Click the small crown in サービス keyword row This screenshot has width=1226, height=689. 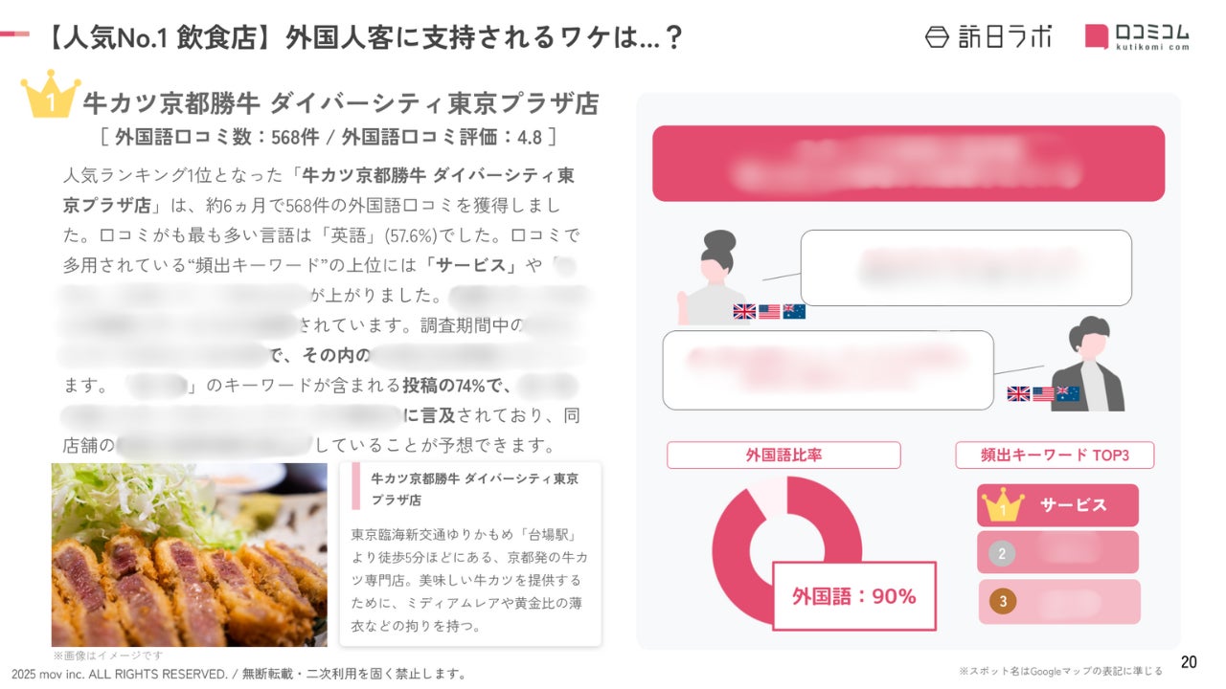point(1003,504)
